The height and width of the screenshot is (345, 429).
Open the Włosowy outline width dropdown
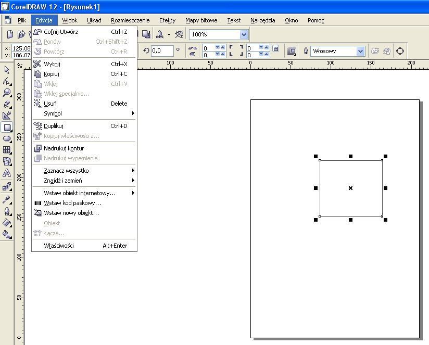click(360, 51)
